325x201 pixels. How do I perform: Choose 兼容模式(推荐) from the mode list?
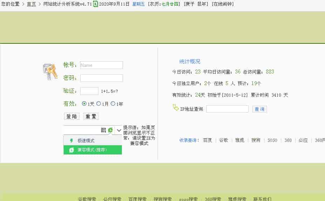93,150
